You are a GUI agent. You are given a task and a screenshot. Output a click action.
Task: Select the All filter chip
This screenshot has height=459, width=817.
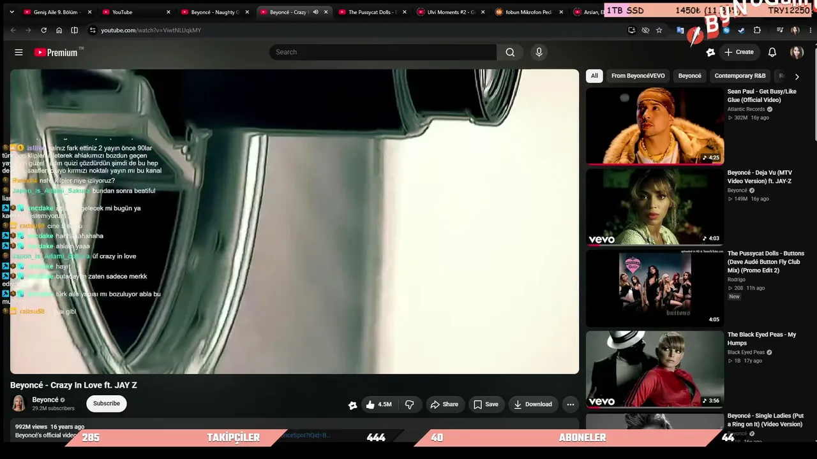(594, 76)
